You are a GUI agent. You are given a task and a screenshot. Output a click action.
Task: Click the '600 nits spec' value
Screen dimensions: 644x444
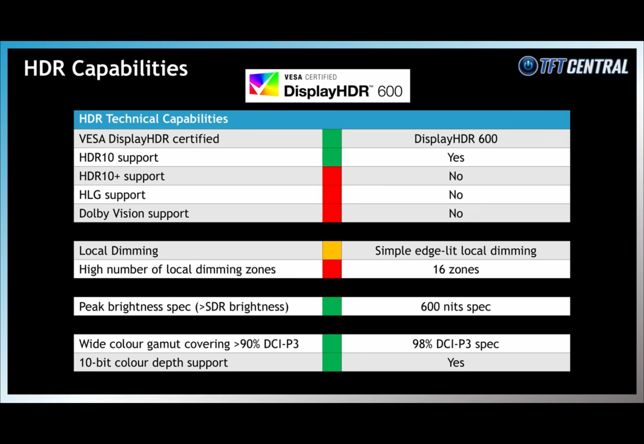pos(455,307)
